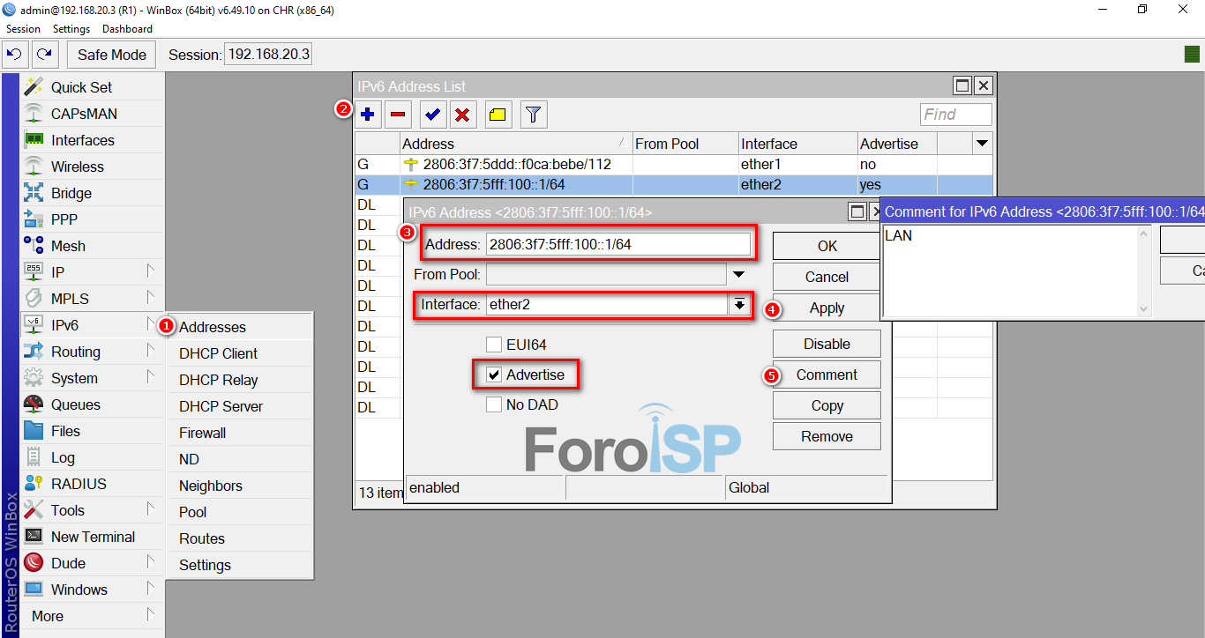The image size is (1205, 638).
Task: Click the blue checkmark enable icon
Action: click(x=432, y=114)
